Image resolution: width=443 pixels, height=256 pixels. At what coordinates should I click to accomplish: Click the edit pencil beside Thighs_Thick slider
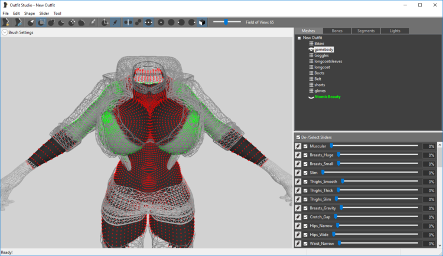pos(298,191)
